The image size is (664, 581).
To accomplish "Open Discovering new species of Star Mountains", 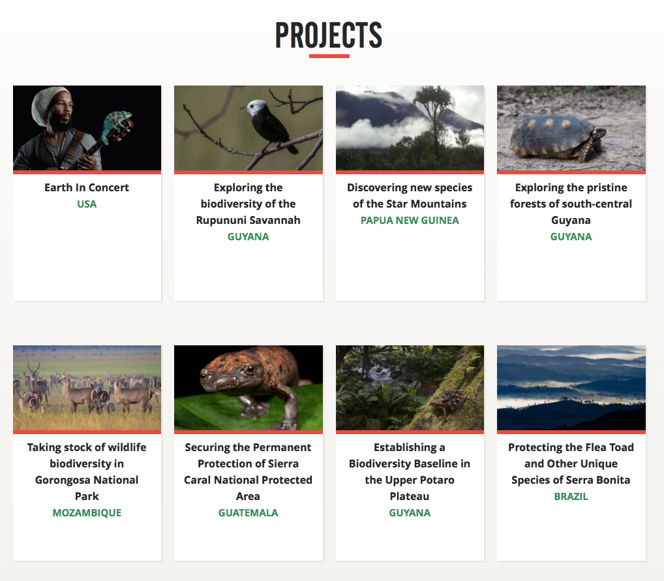I will 410,195.
